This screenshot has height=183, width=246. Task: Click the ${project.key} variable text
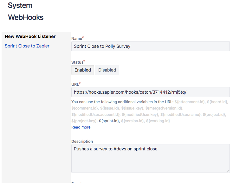point(84,121)
